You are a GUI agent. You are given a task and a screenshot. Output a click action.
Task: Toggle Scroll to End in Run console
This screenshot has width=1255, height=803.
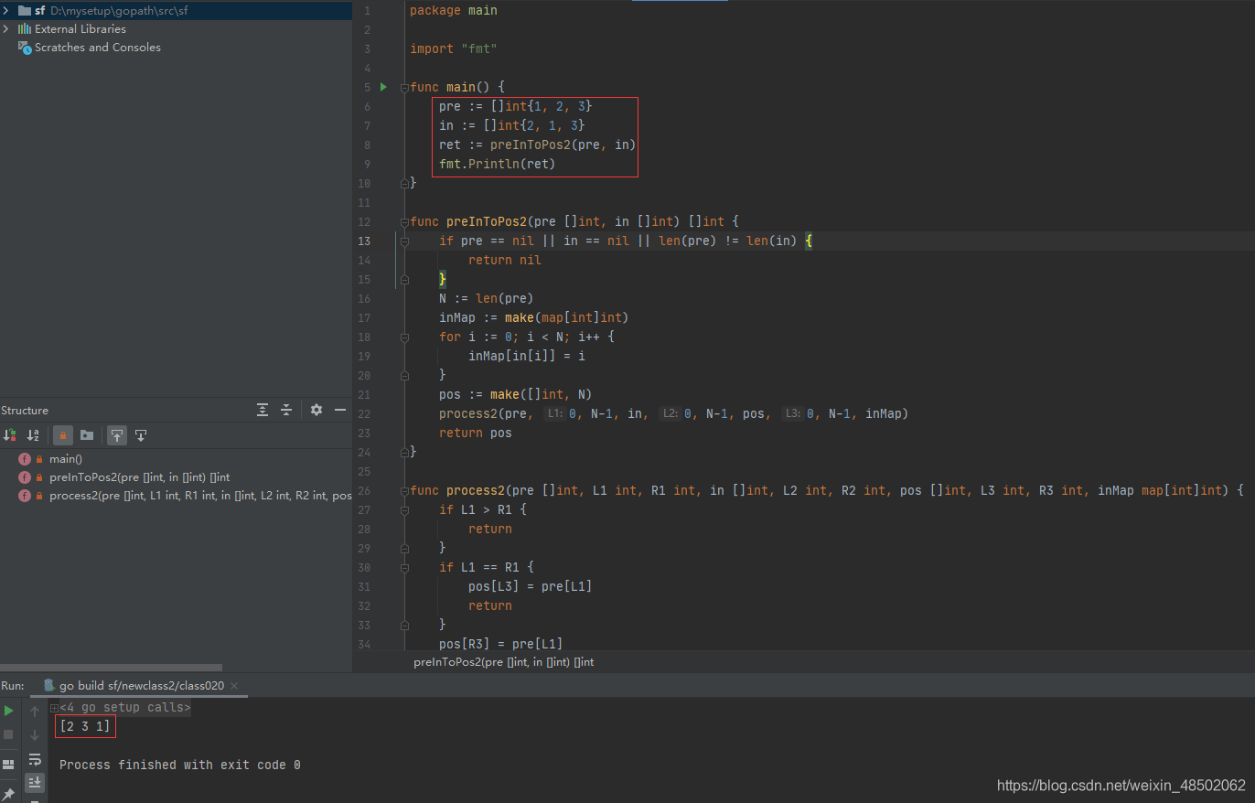(35, 782)
